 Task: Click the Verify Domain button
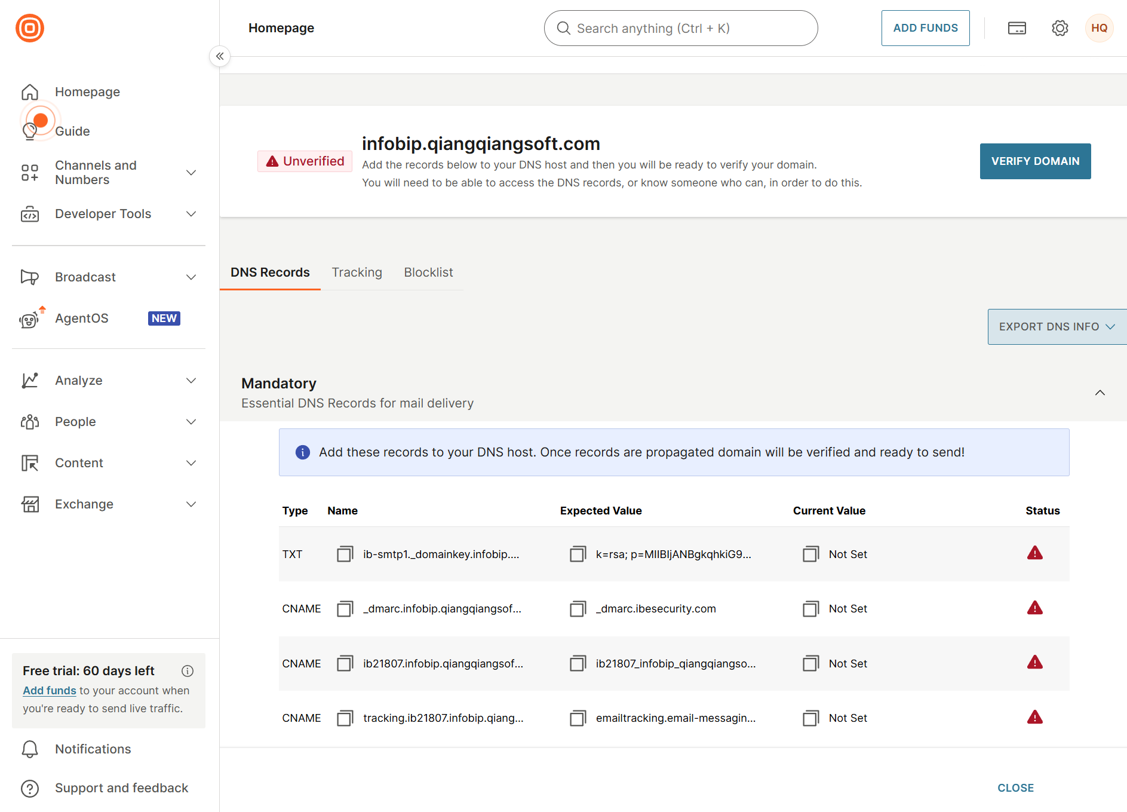(x=1035, y=161)
